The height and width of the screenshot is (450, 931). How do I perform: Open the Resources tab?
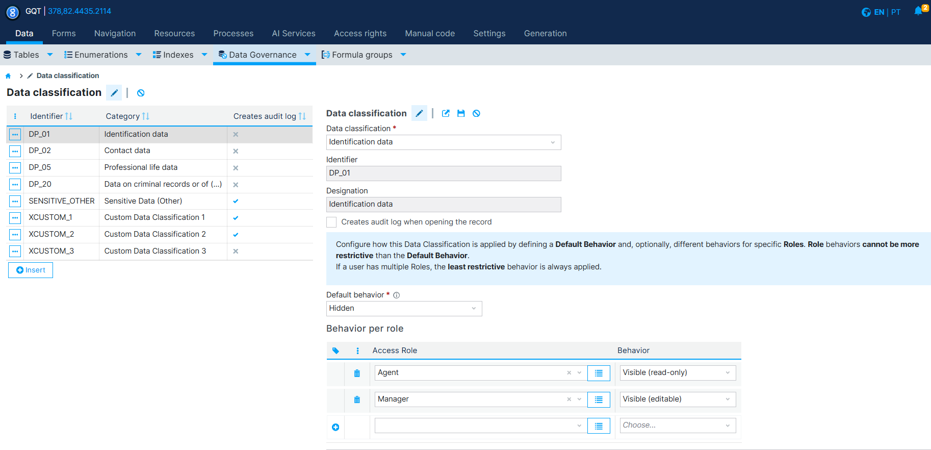pos(174,34)
